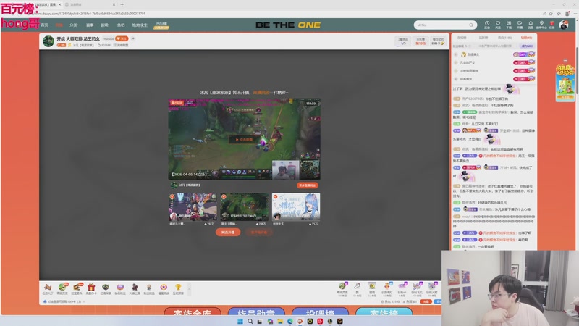
Task: Open the creator center location-pin icon
Action: coord(541,25)
